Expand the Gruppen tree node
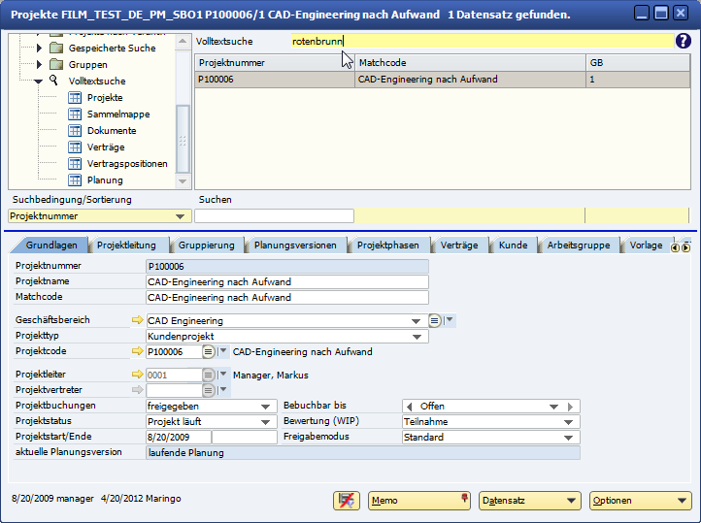Viewport: 701px width, 523px height. [40, 64]
